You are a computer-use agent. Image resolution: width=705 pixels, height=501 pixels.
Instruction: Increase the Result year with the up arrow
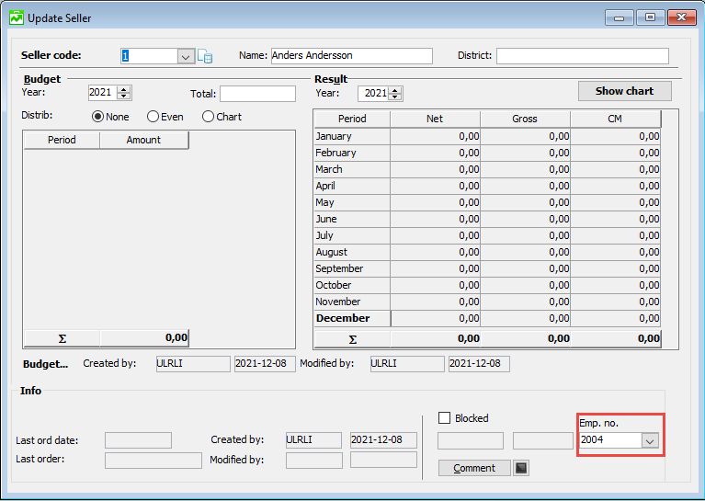(395, 90)
